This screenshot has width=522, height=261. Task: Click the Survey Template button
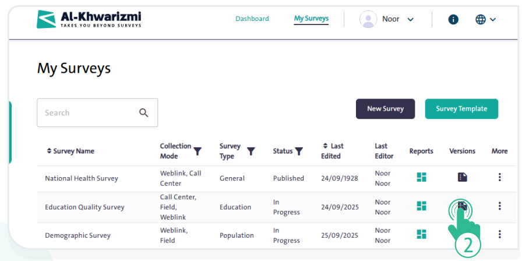coord(461,109)
